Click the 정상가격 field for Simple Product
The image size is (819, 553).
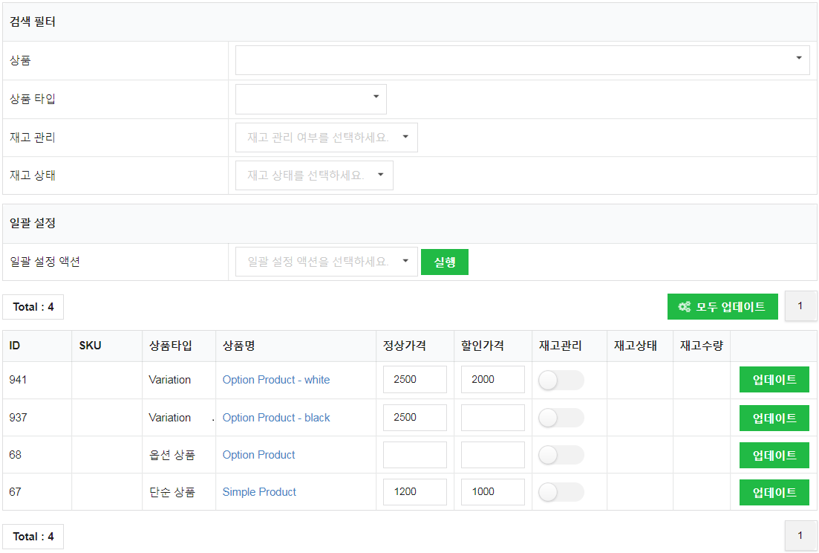[414, 492]
